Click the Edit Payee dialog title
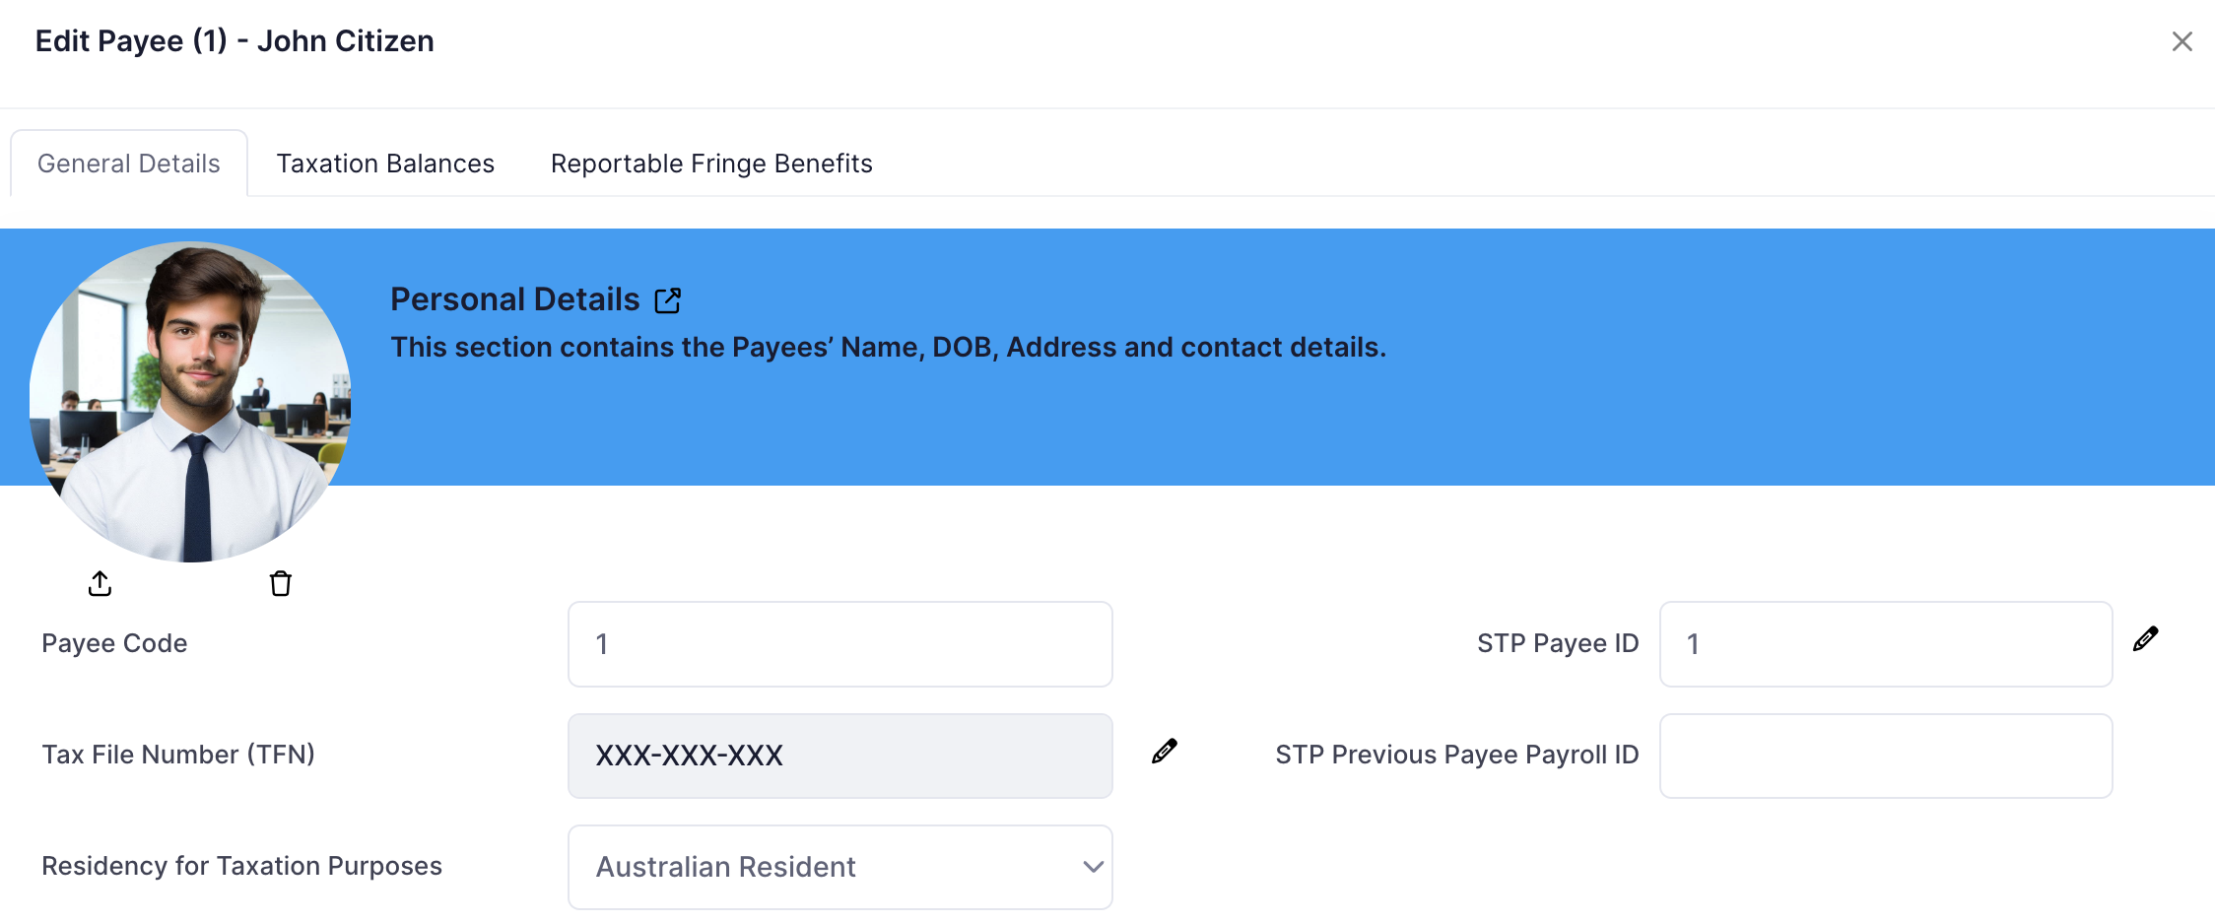 [235, 41]
